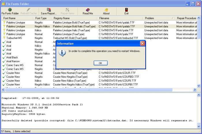
Task: Click the 'RegistryKeySize: 3908 bytes.' log line
Action: pos(24,114)
